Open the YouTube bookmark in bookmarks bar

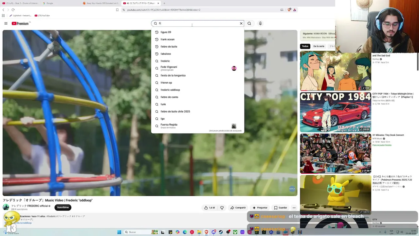click(x=42, y=15)
